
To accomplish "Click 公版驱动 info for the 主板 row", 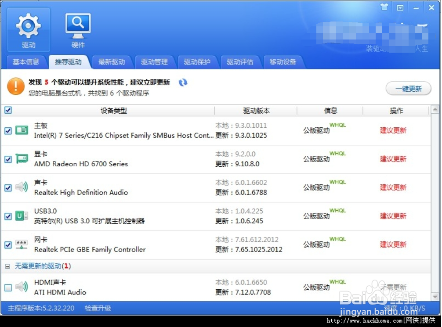I will 316,130.
